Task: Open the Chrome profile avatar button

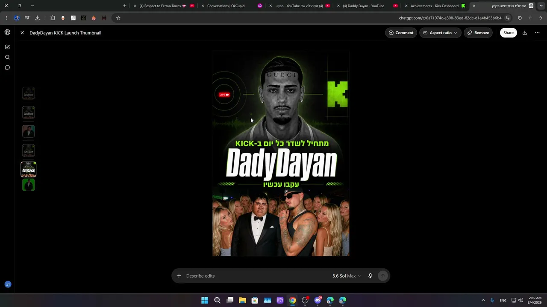Action: (17, 18)
